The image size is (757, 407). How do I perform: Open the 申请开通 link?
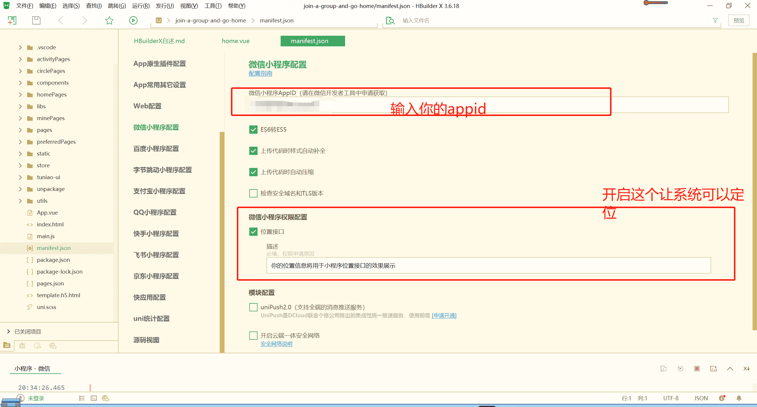[x=444, y=316]
